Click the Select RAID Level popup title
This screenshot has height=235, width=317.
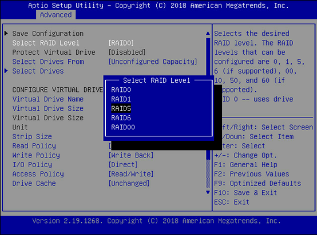coord(156,80)
